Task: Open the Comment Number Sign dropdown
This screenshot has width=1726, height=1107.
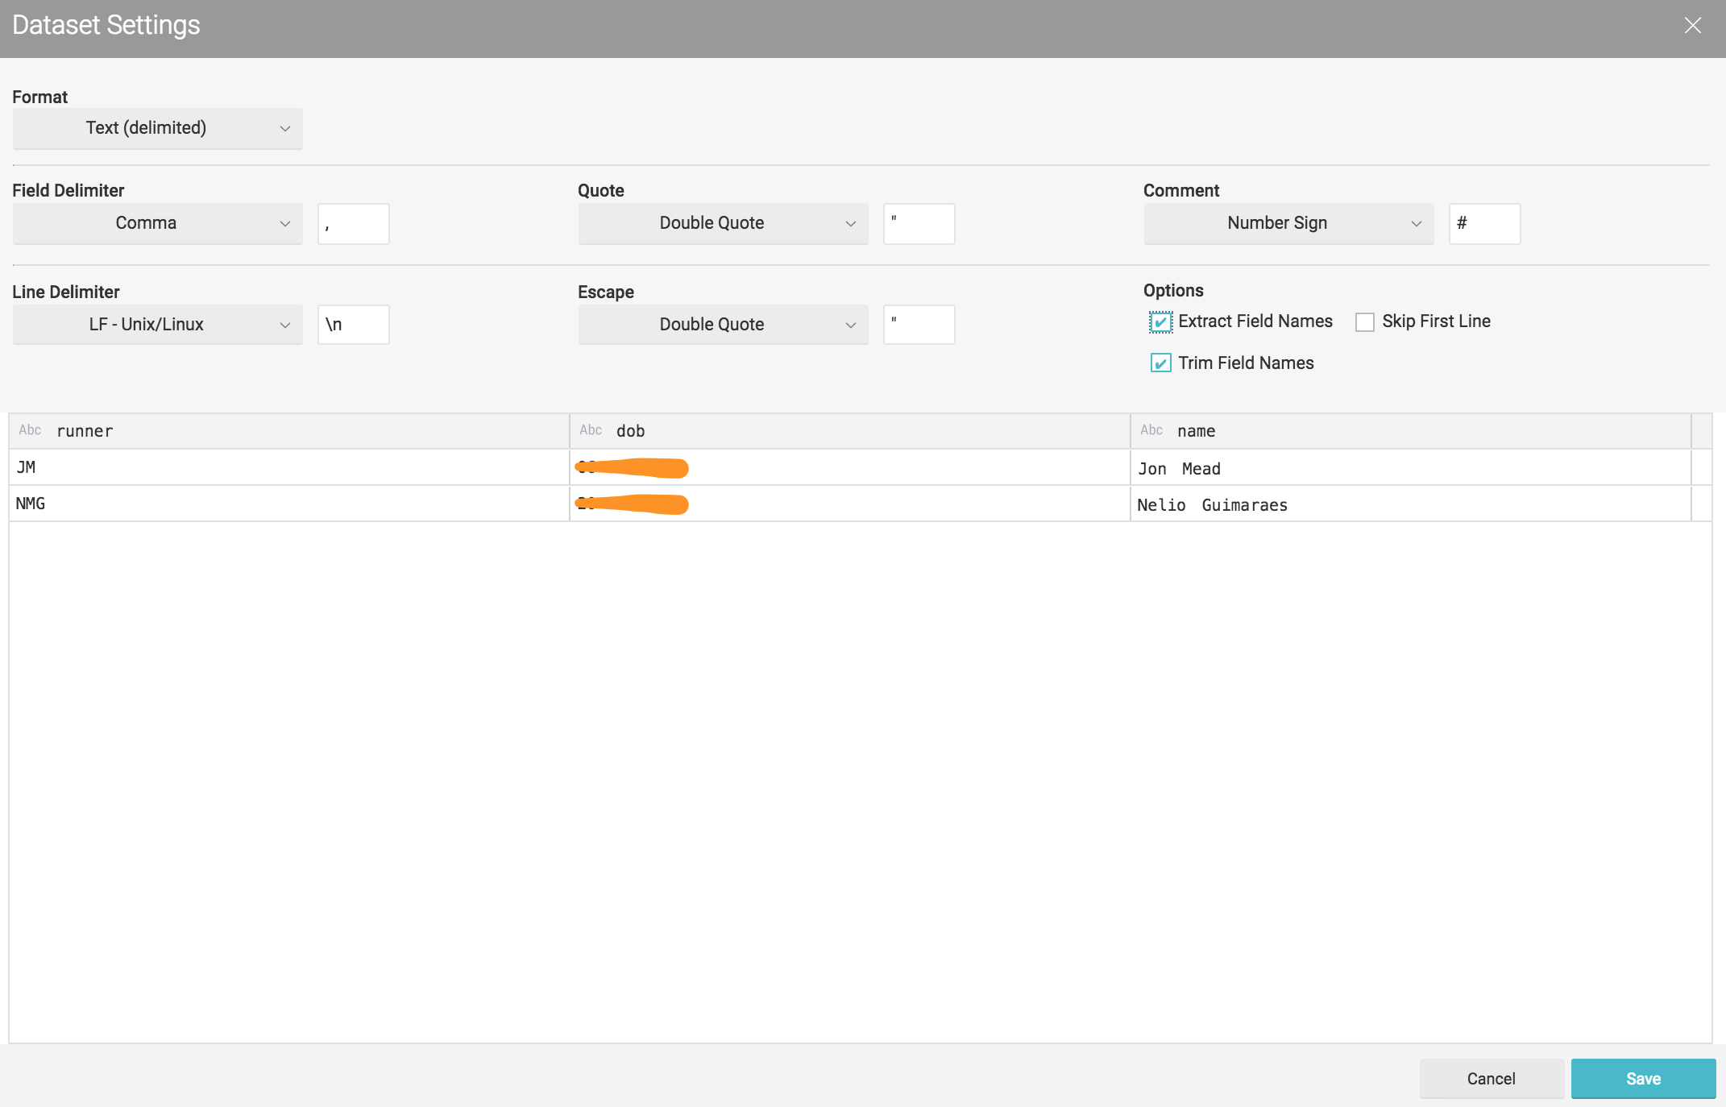Action: (x=1288, y=223)
